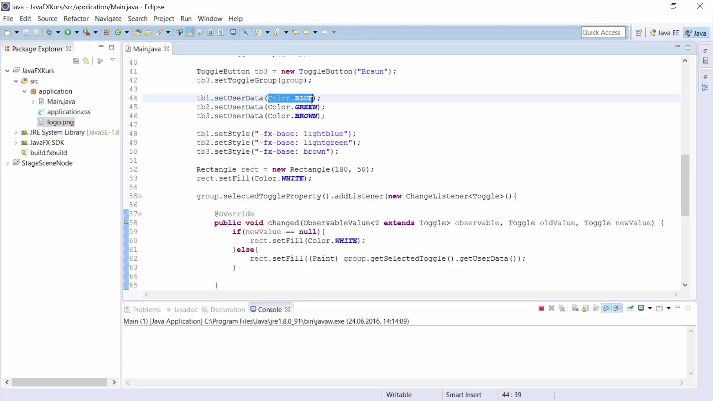Expand JRE System Library node
713x401 pixels.
(x=16, y=133)
